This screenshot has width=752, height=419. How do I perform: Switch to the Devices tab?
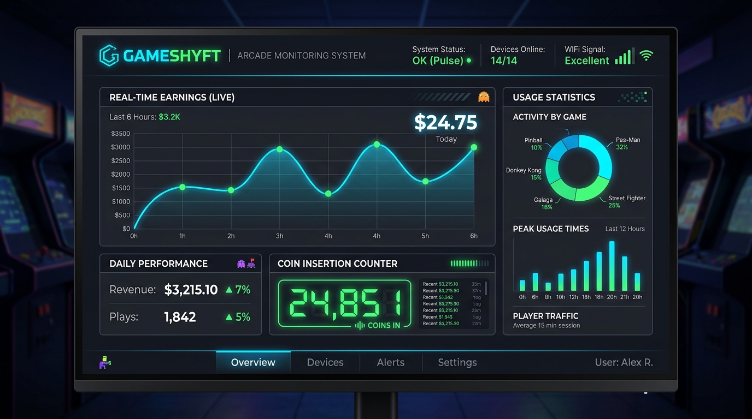(x=325, y=362)
